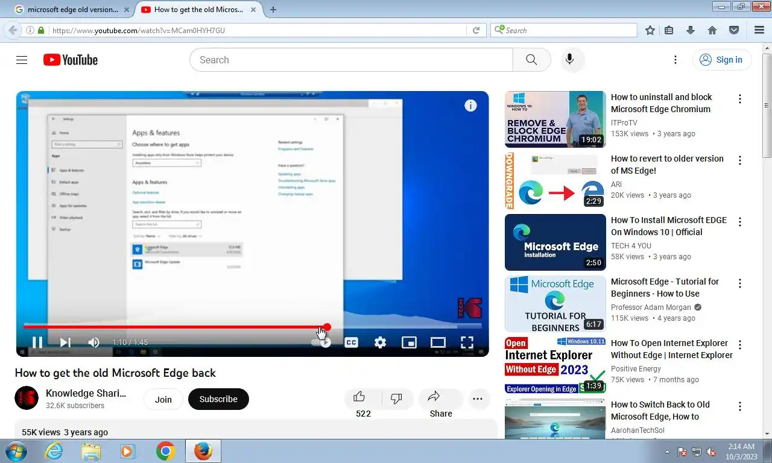Start voice search with the microphone
The width and height of the screenshot is (772, 463).
(x=569, y=60)
